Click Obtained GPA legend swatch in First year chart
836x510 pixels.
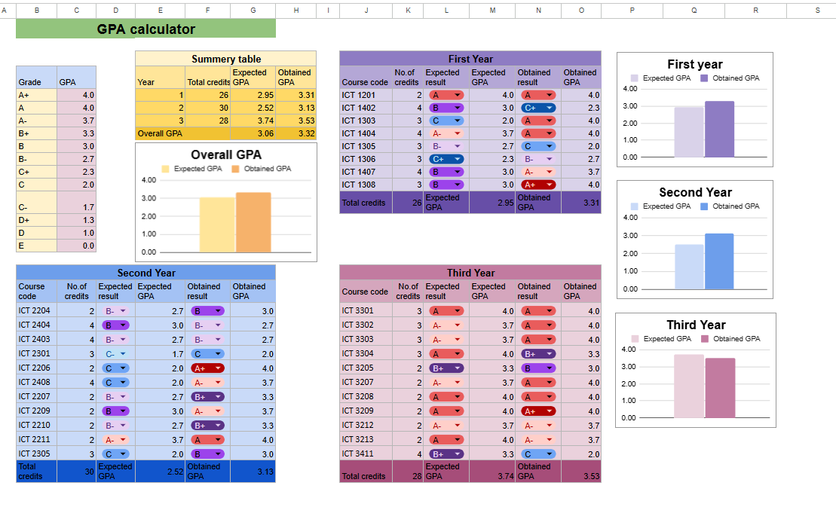click(x=704, y=78)
